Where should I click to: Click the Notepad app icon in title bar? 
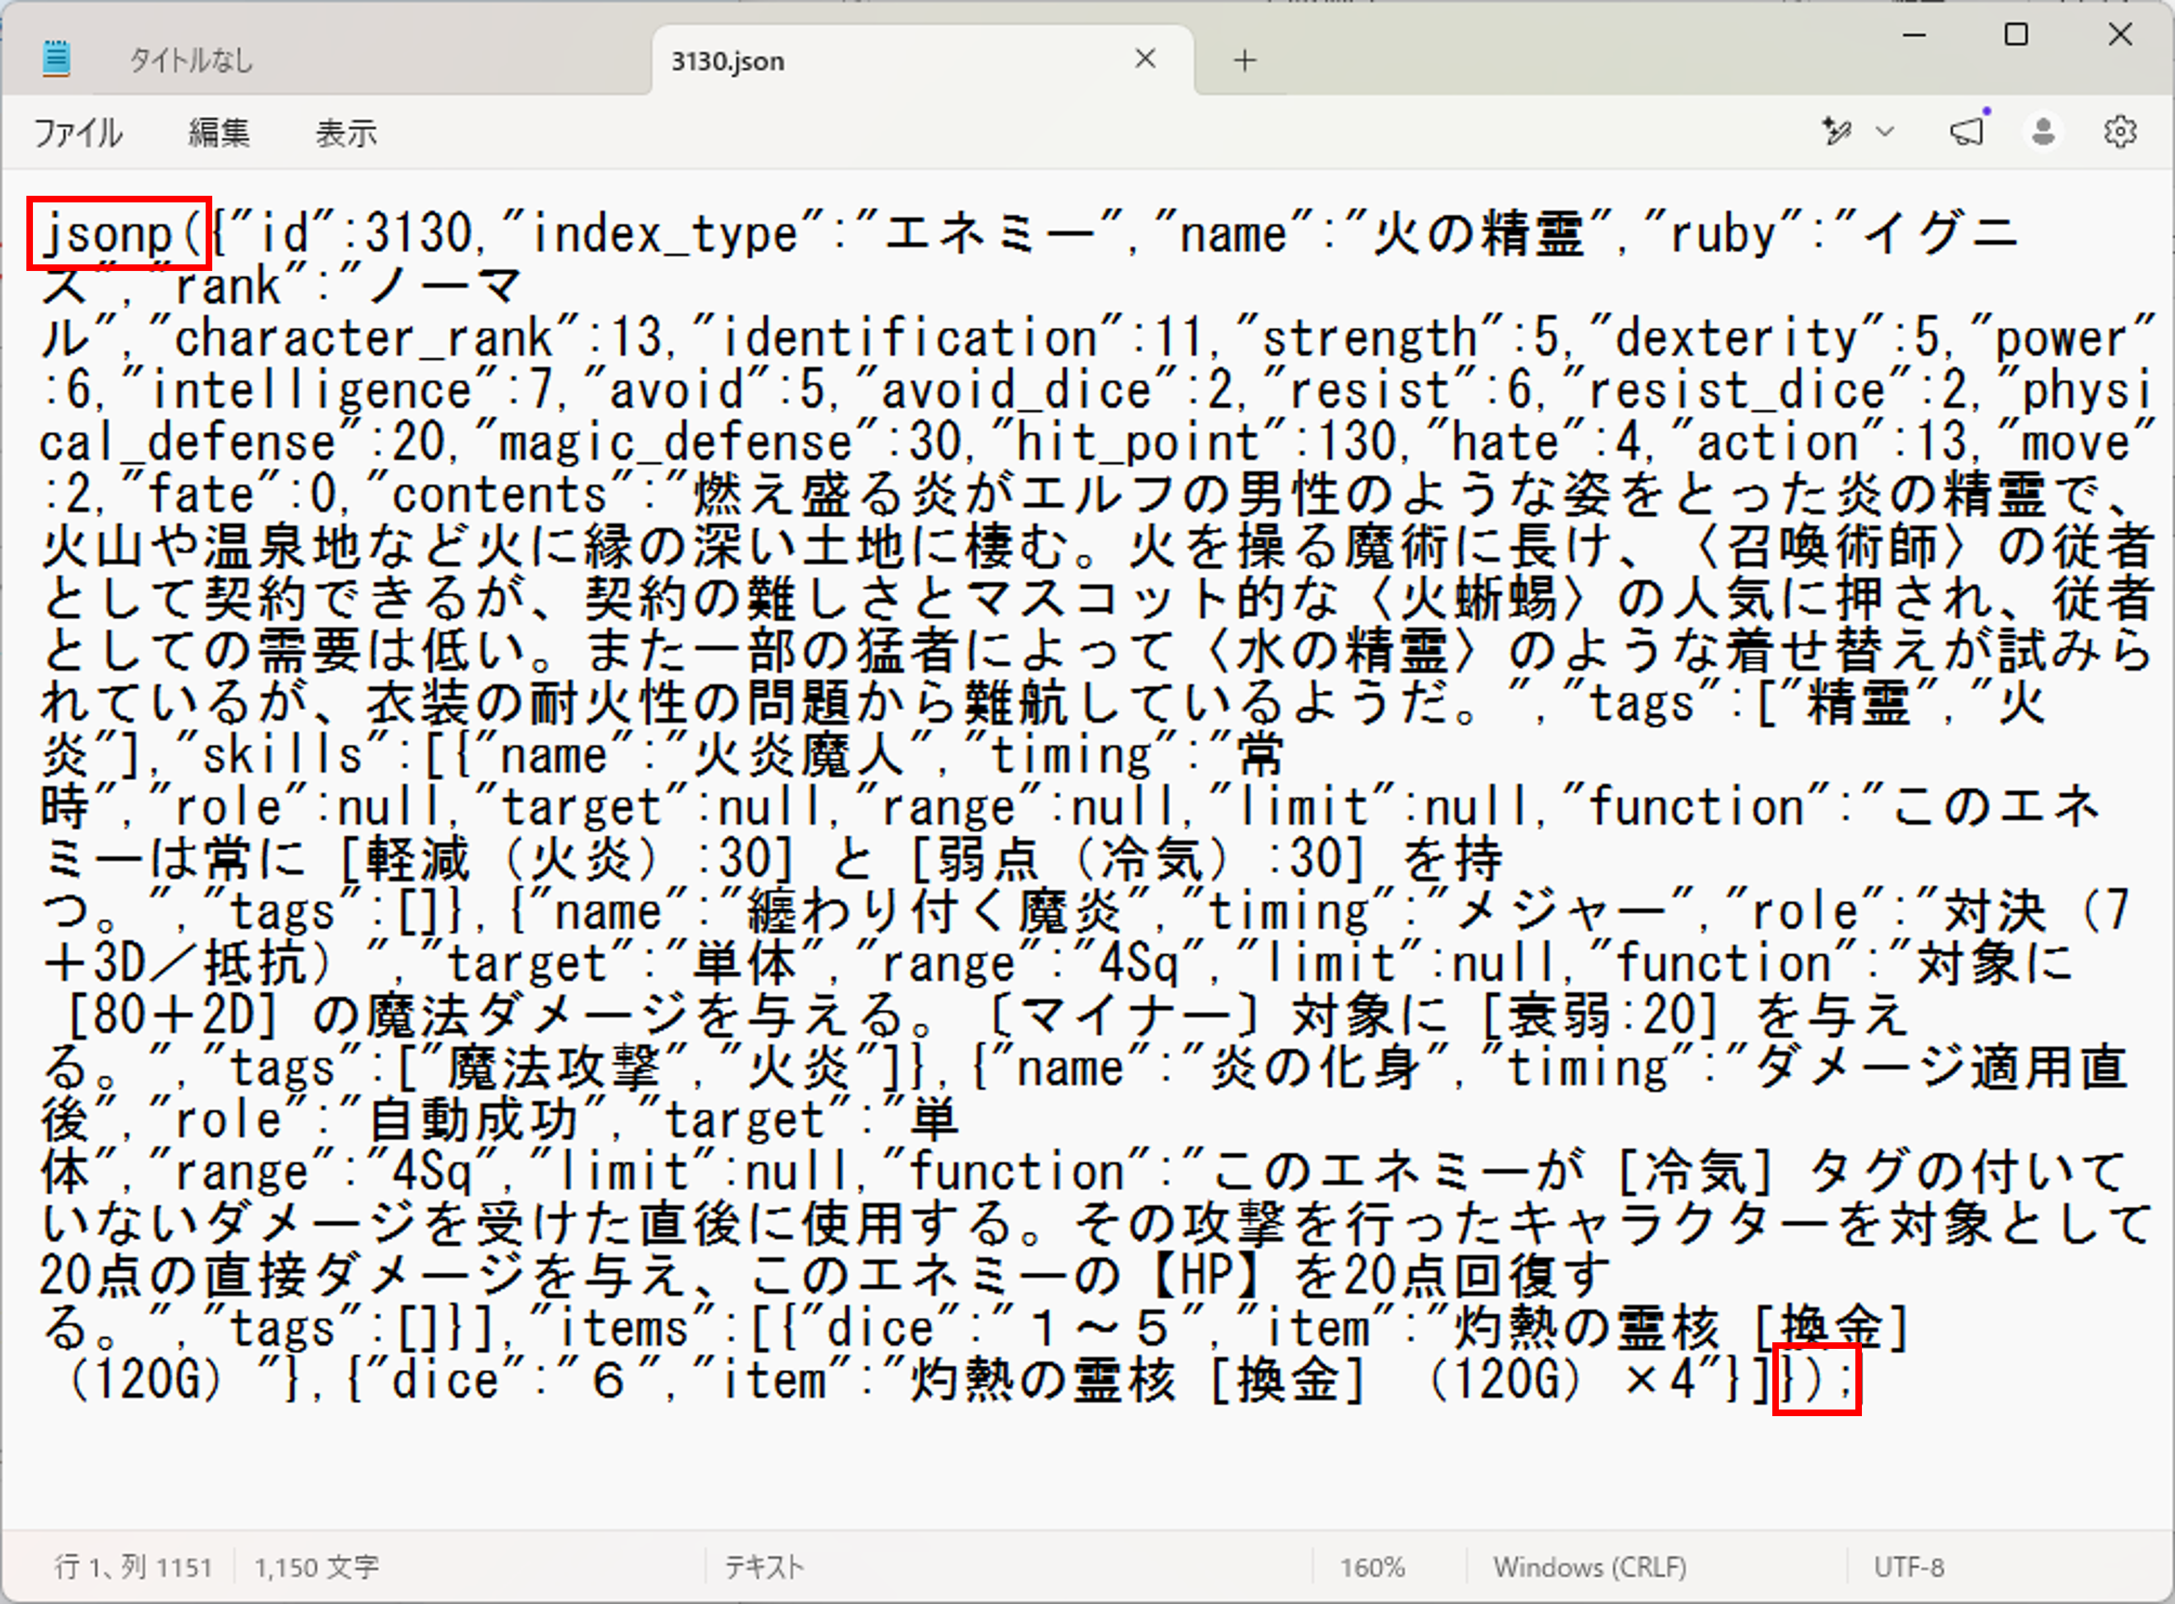(x=57, y=58)
